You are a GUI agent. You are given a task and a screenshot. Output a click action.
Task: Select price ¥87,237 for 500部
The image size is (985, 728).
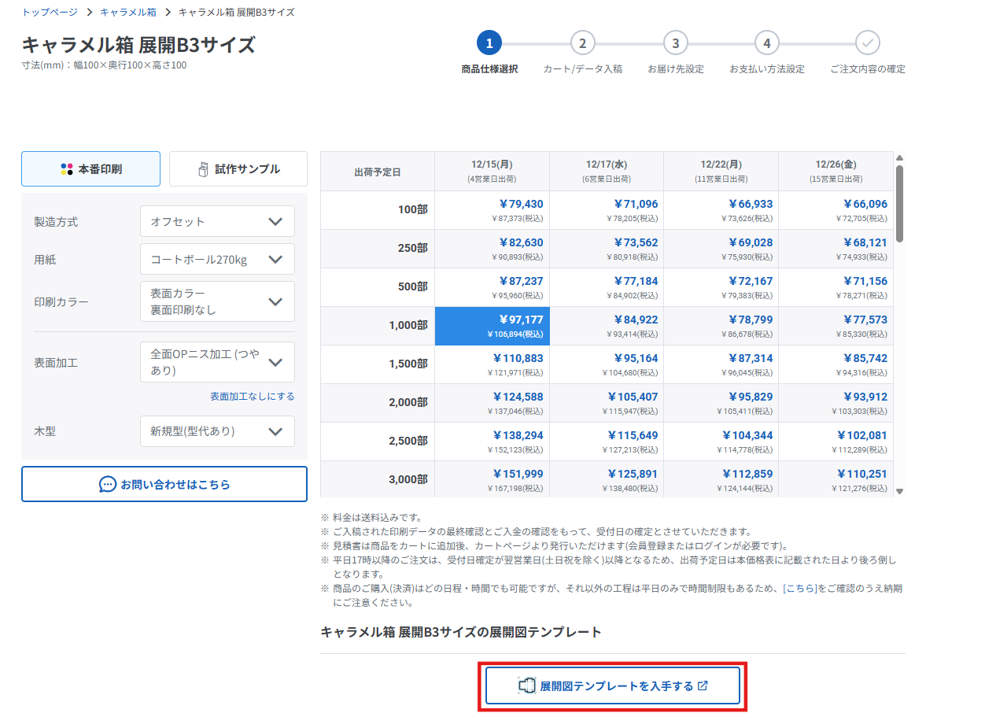(x=492, y=287)
